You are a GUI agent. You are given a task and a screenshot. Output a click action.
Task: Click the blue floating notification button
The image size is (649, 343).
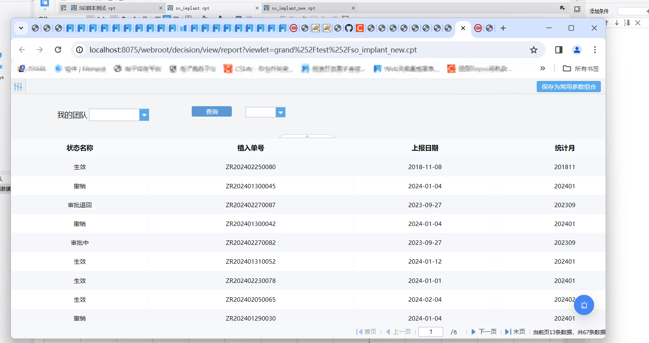[x=584, y=305]
